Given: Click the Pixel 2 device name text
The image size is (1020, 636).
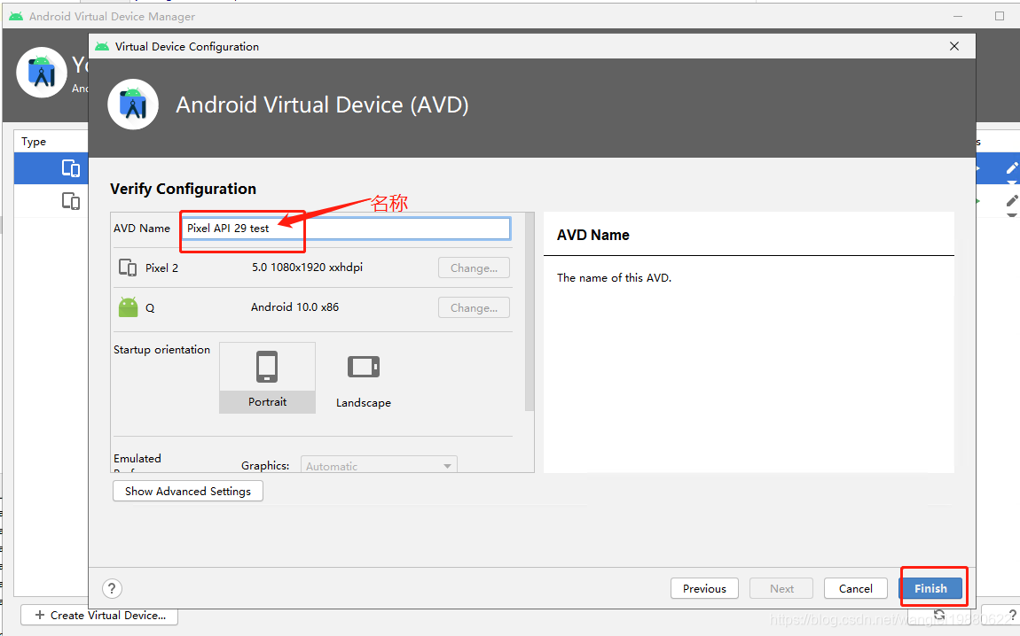Looking at the screenshot, I should [161, 268].
